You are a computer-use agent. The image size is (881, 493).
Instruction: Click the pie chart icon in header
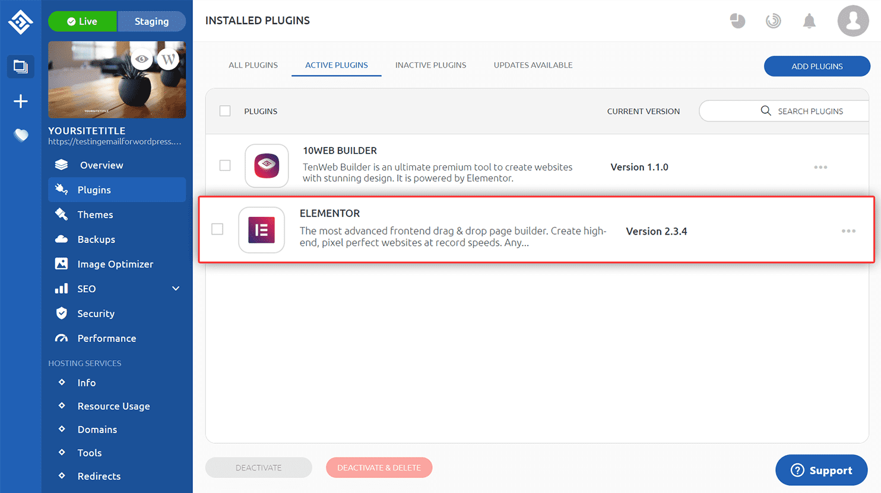(x=737, y=21)
